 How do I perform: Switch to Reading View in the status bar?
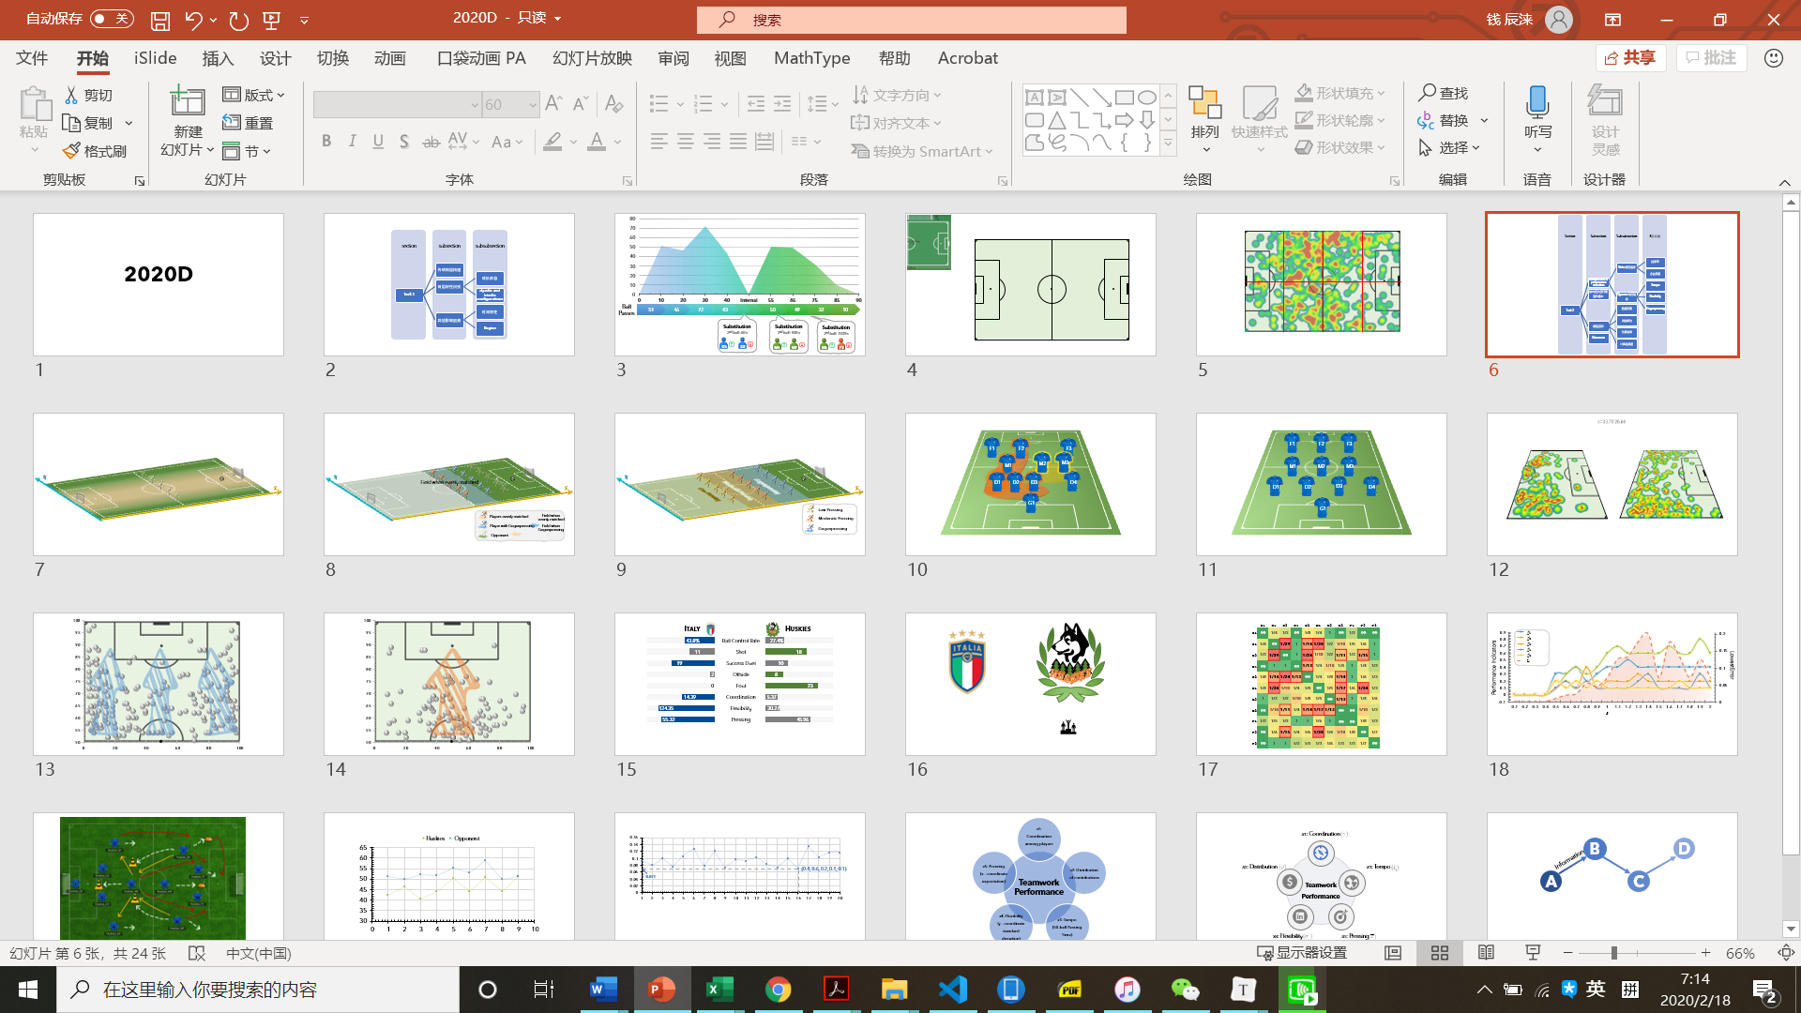point(1486,953)
